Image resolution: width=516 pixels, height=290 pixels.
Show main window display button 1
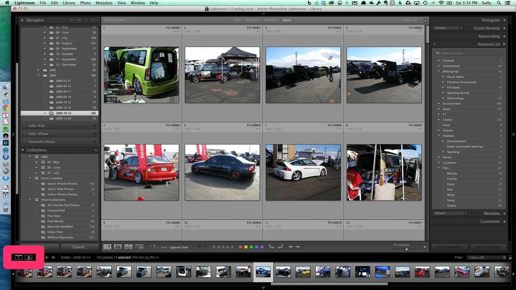tap(19, 257)
